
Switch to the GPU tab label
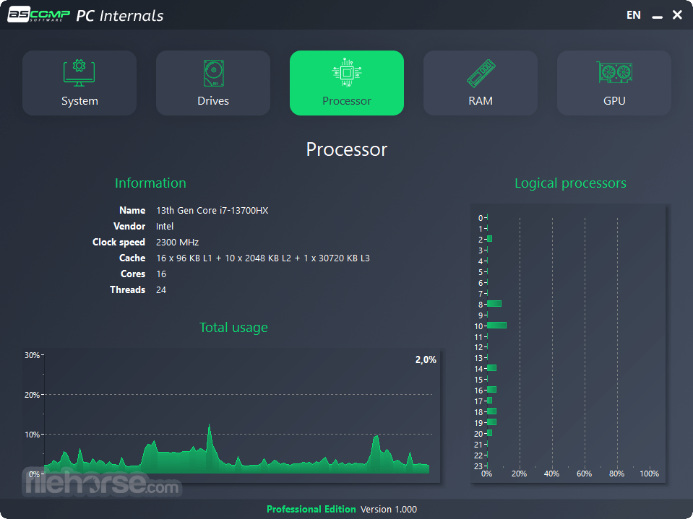(x=614, y=101)
